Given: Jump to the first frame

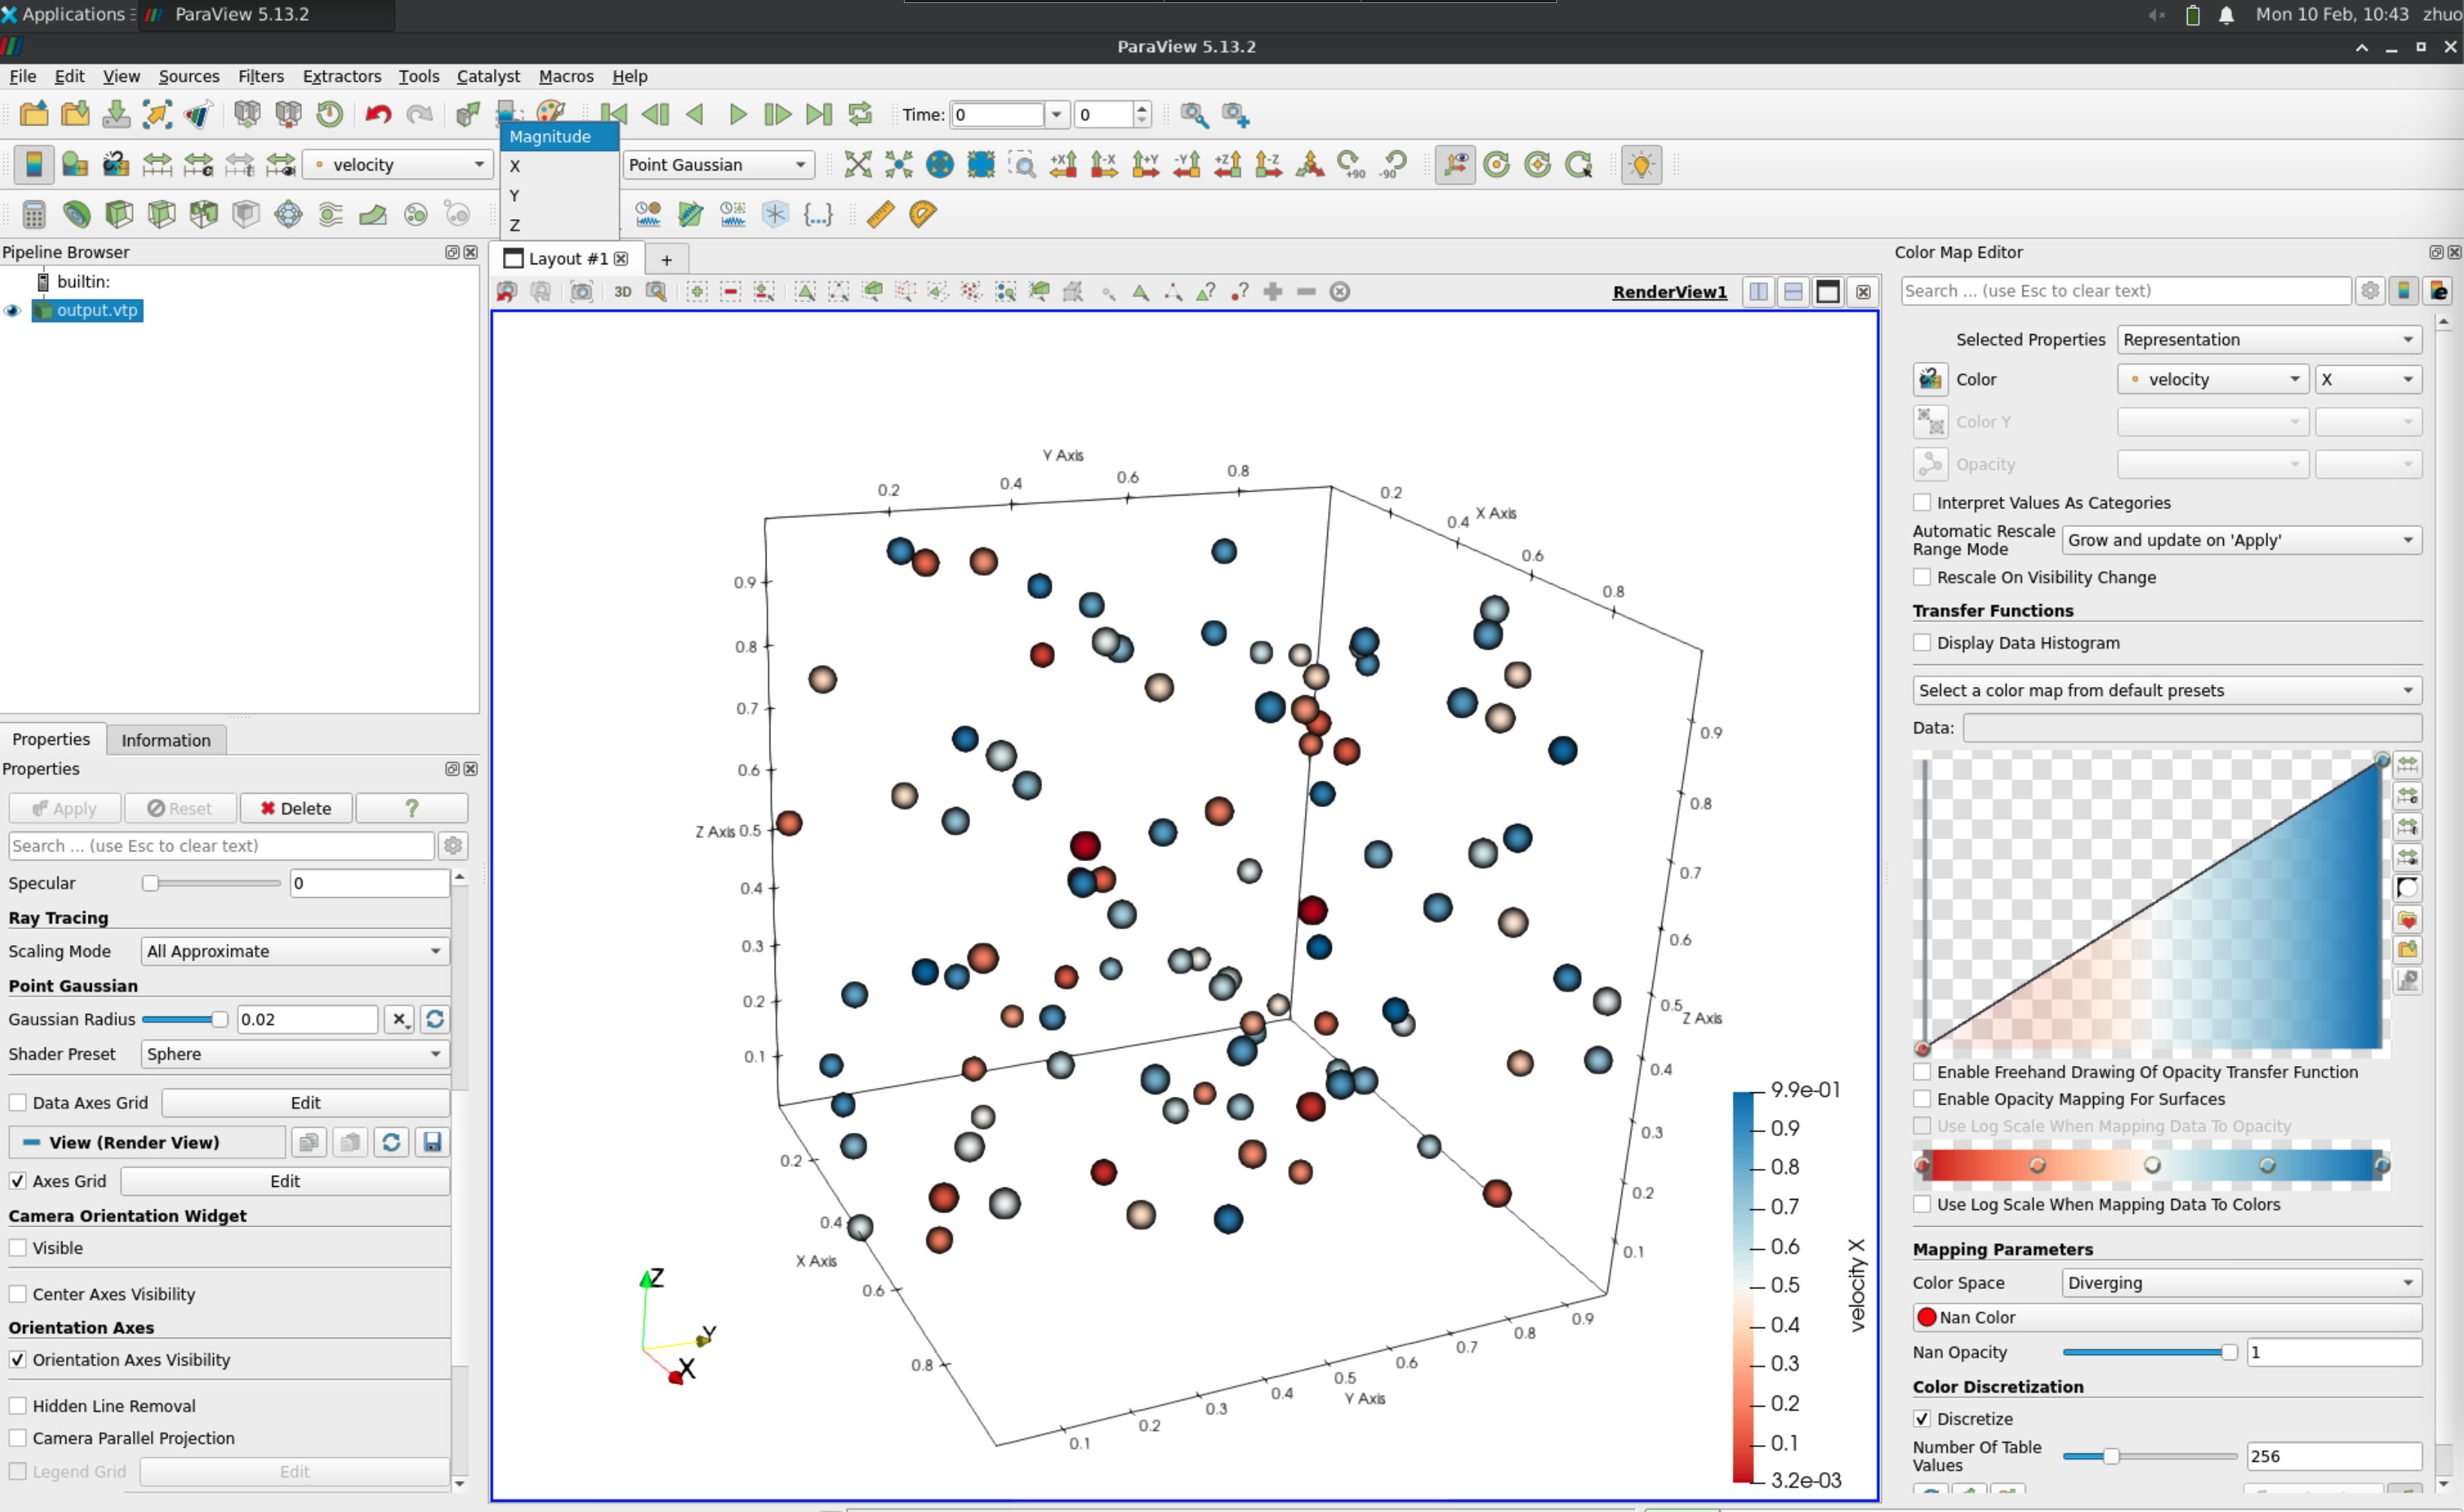Looking at the screenshot, I should [614, 114].
